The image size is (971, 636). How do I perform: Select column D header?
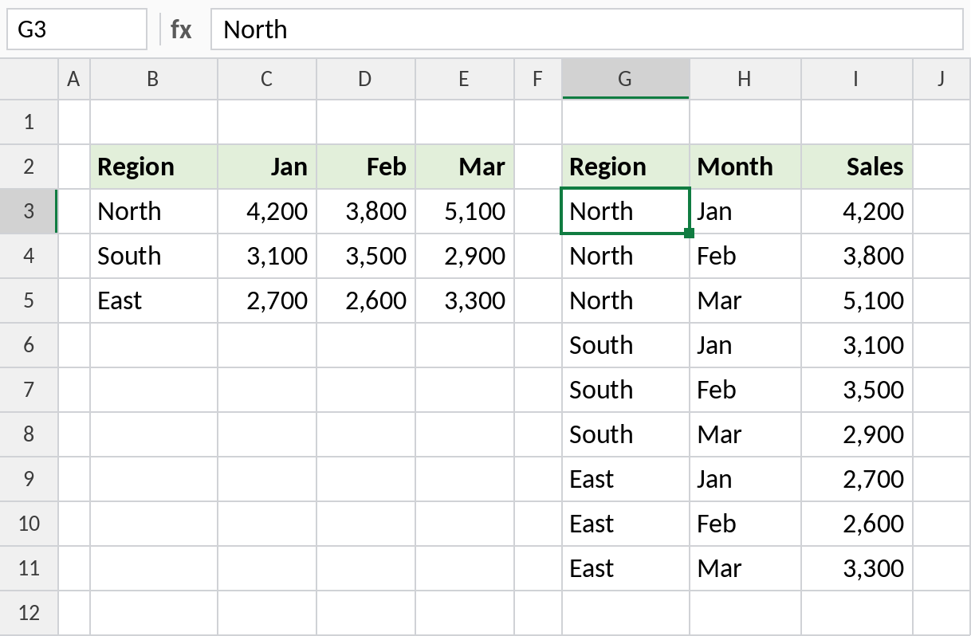click(366, 78)
